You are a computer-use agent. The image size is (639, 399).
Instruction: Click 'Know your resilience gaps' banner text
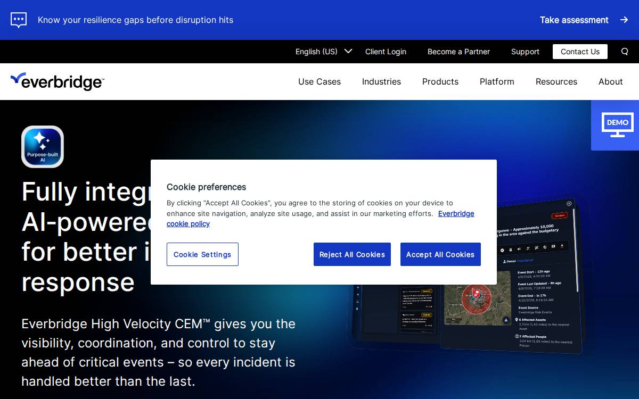point(135,20)
